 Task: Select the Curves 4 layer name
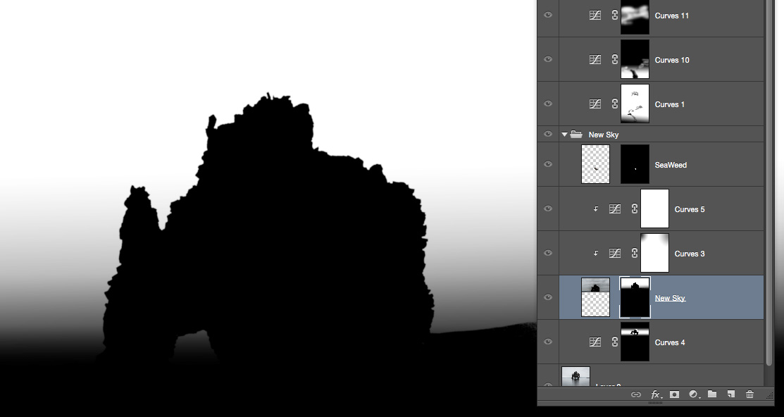(669, 342)
